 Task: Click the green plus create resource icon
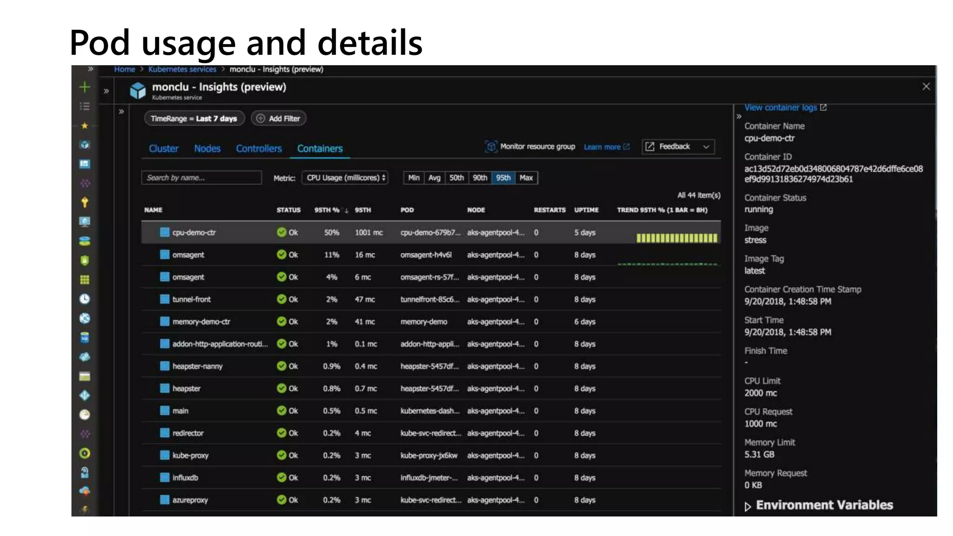coord(85,87)
